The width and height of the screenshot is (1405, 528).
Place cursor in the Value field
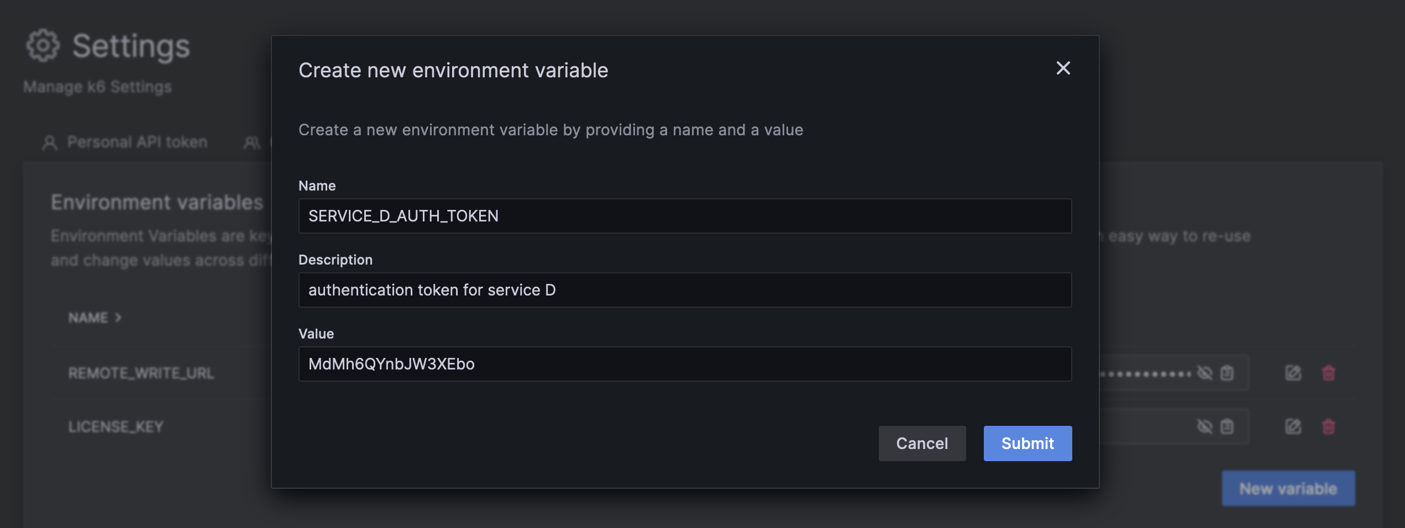(684, 364)
